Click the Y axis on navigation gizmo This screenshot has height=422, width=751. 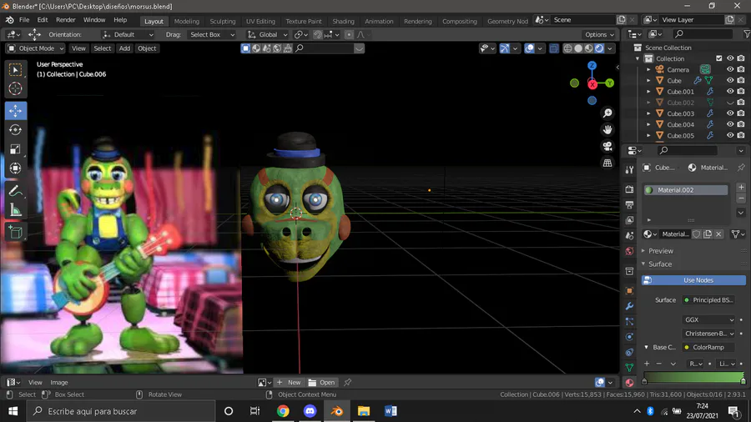609,83
